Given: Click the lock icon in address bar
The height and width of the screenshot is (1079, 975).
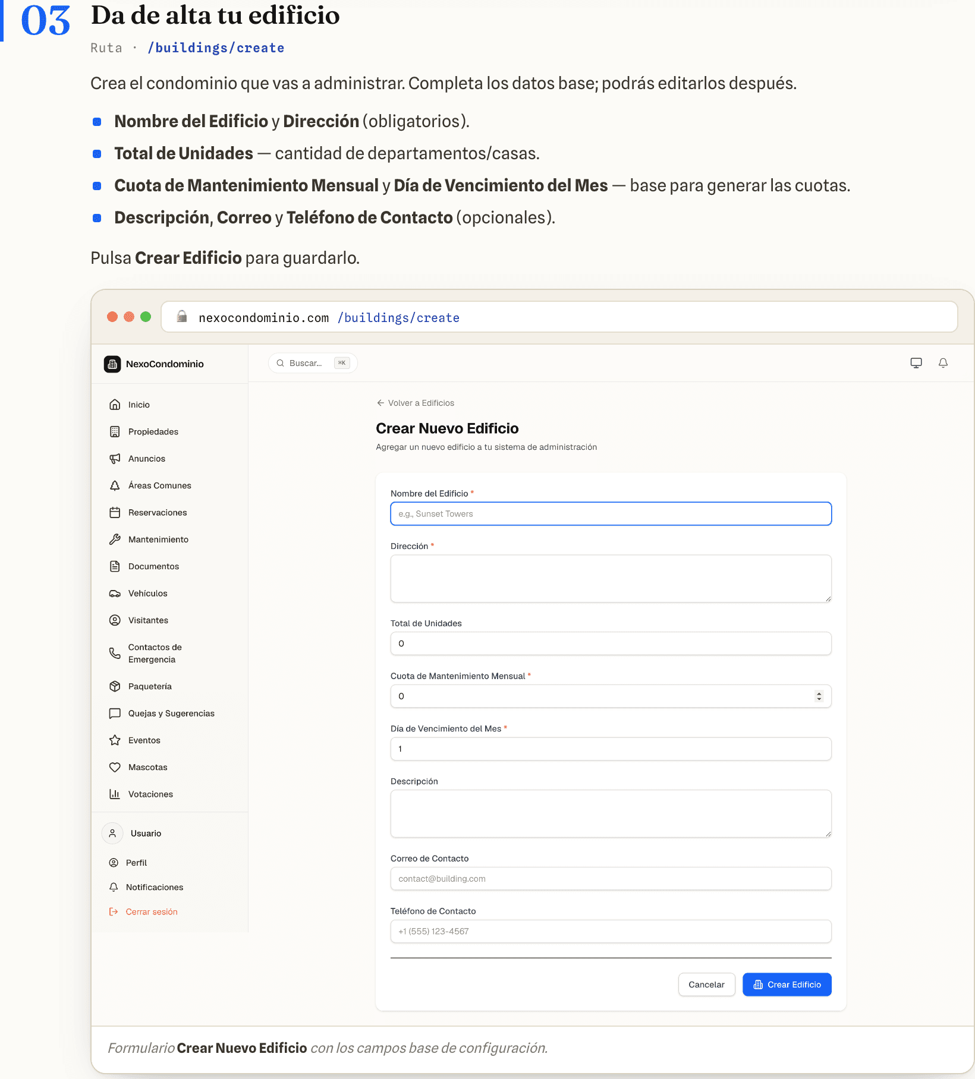Looking at the screenshot, I should 182,317.
